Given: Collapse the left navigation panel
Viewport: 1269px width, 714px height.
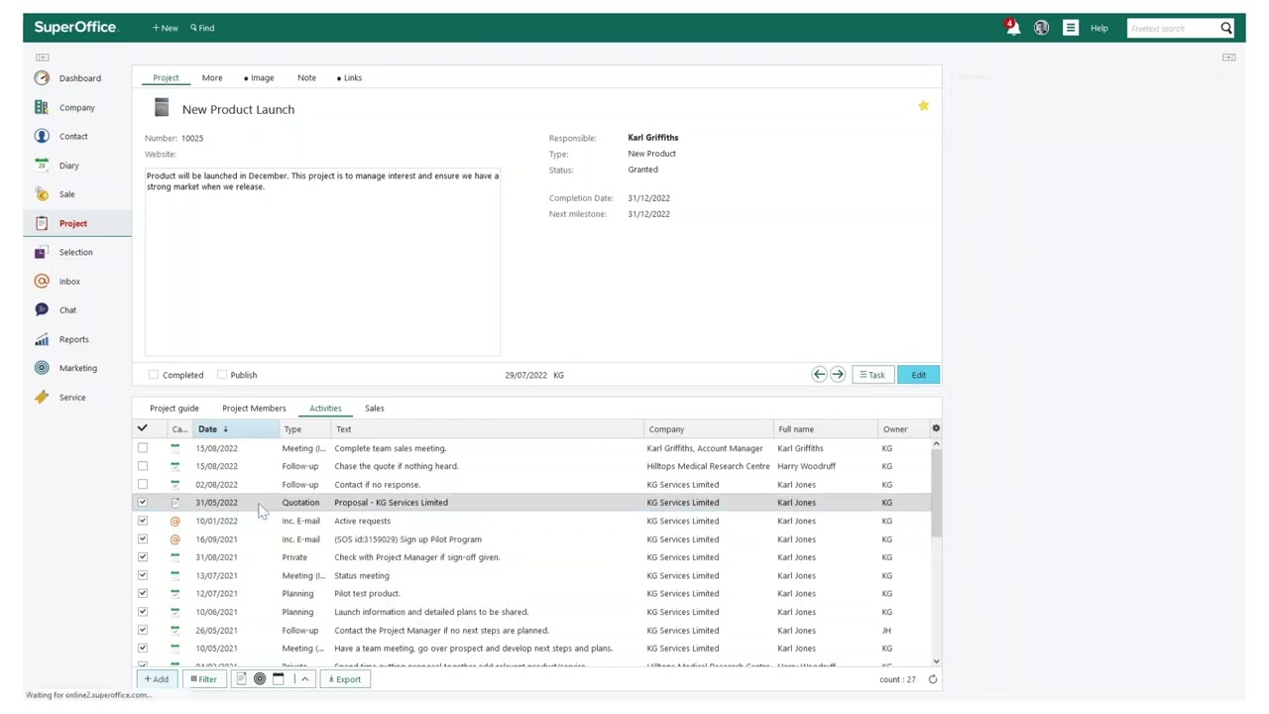Looking at the screenshot, I should click(42, 58).
